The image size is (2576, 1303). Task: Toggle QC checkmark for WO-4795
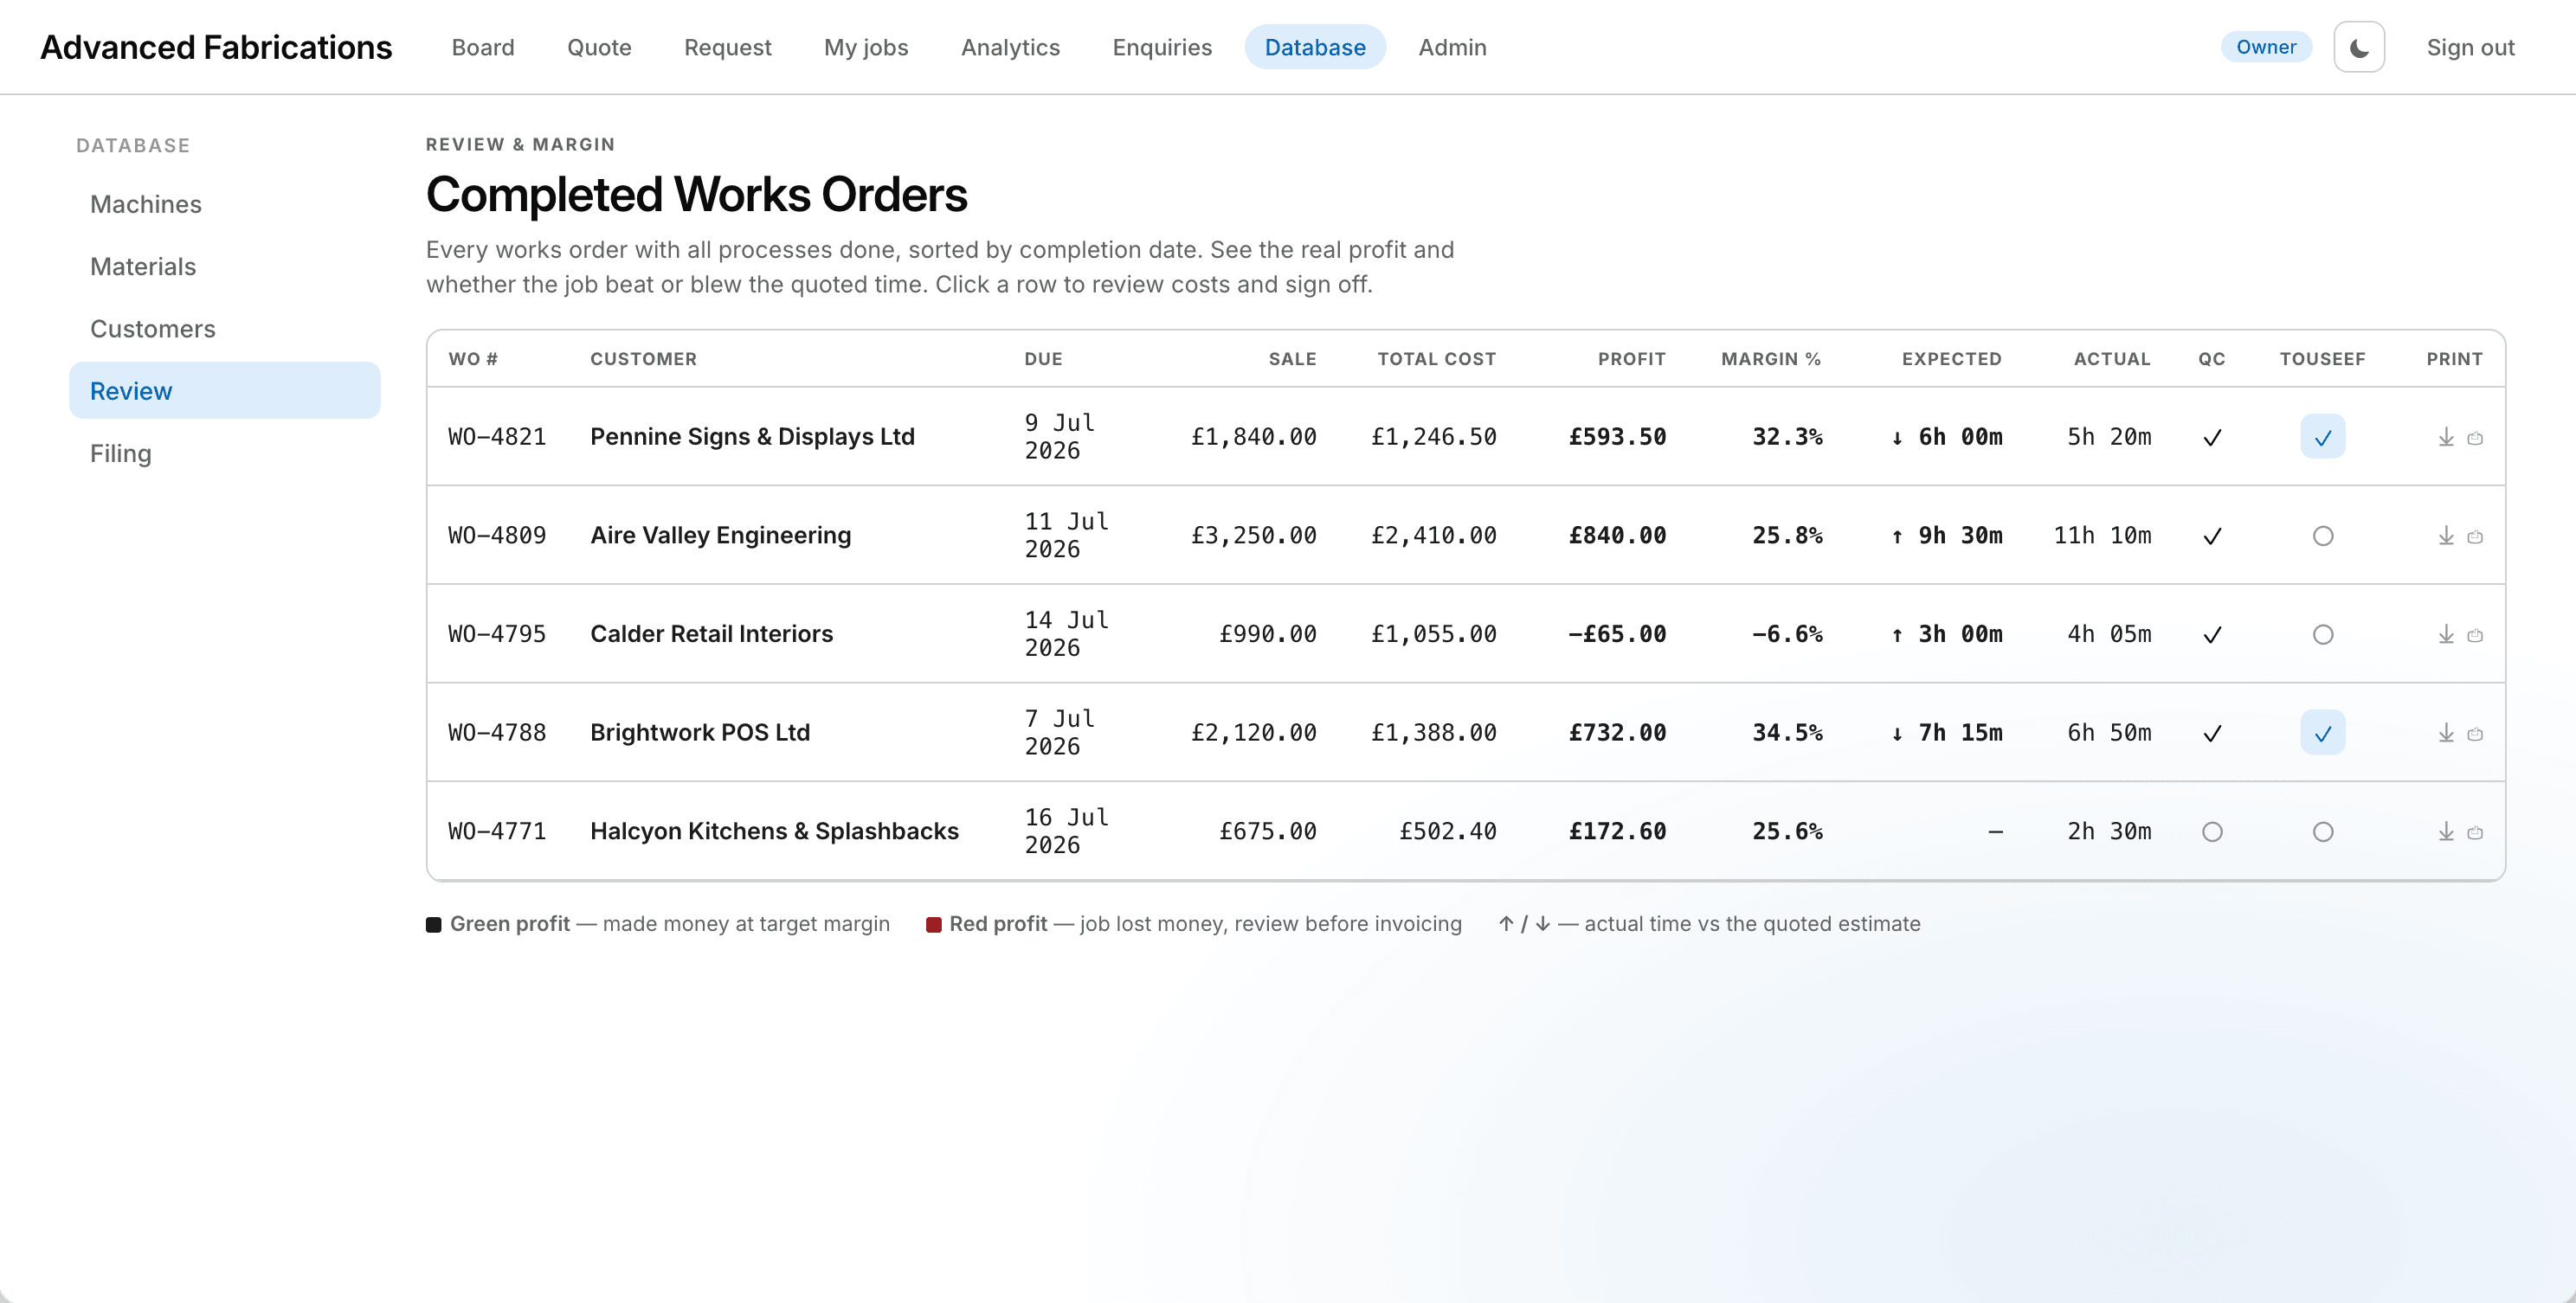[x=2212, y=634]
